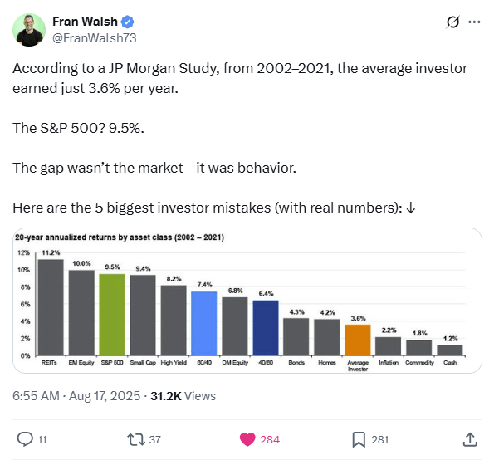The width and height of the screenshot is (494, 465).
Task: Click the 31.2K Views count
Action: click(x=183, y=396)
